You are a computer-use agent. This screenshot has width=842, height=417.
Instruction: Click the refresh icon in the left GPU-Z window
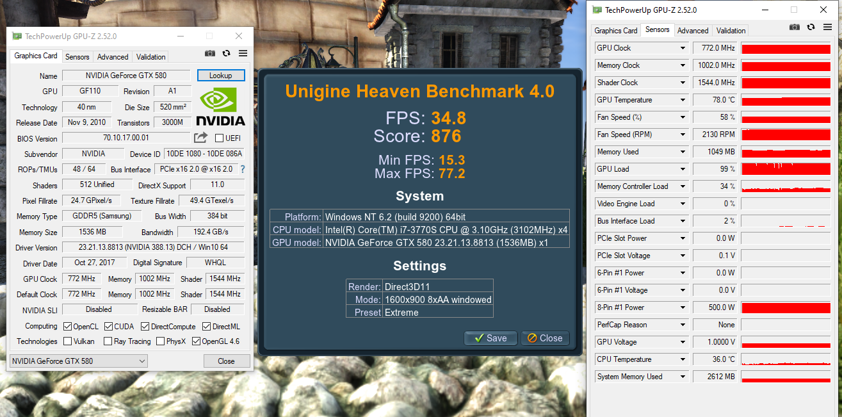(226, 54)
